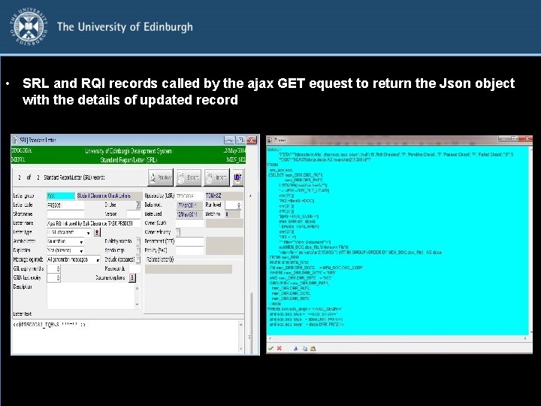Toggle the In Use checkbox
The width and height of the screenshot is (541, 406).
click(x=138, y=205)
